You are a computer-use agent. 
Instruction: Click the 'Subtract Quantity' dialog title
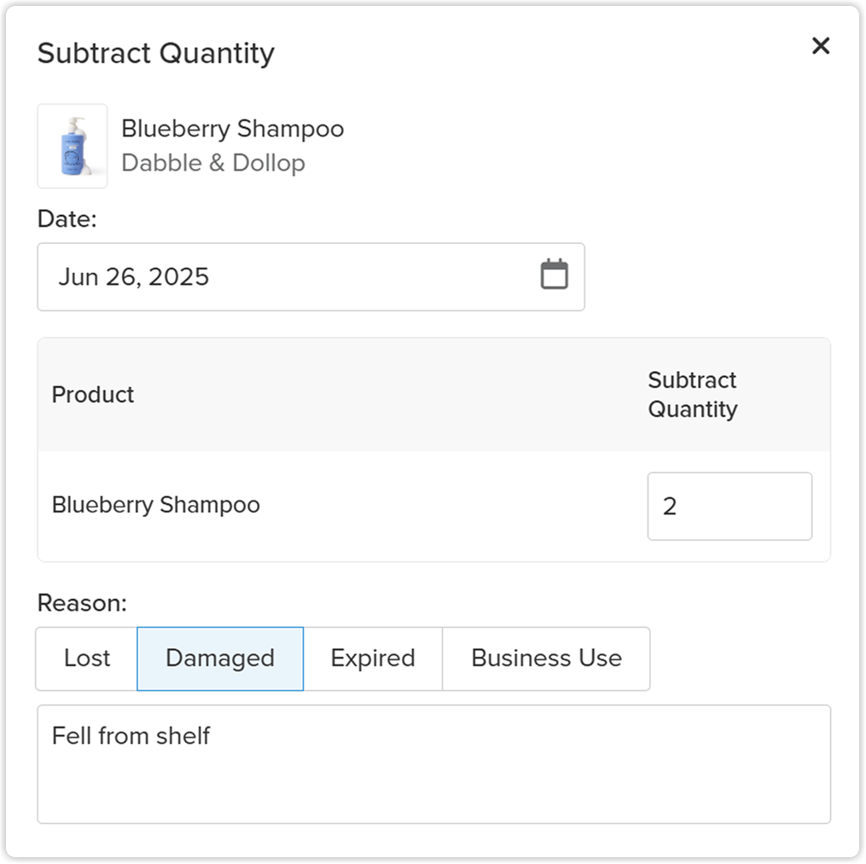(156, 54)
